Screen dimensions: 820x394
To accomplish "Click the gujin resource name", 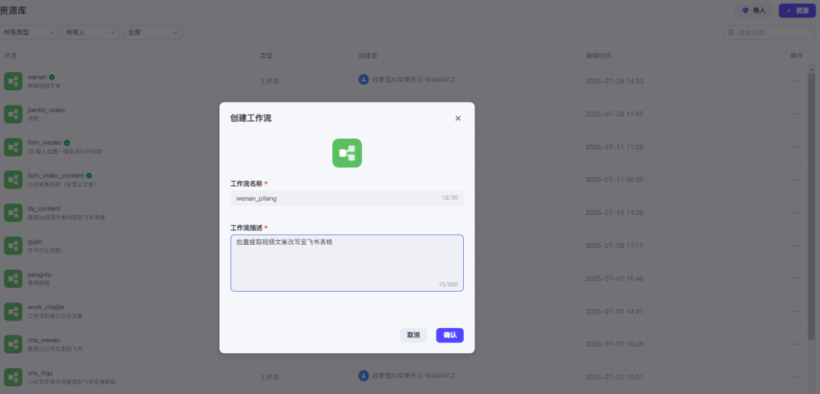I will (x=35, y=242).
